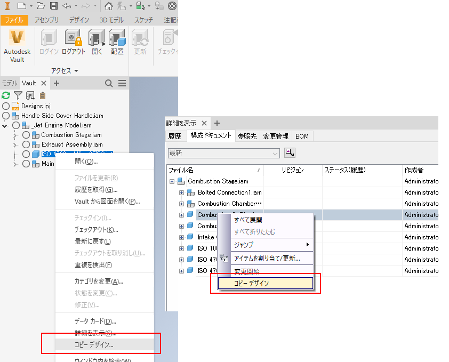Choose すべて展開 in right context menu
Viewport: 449px width, 362px height.
(272, 220)
